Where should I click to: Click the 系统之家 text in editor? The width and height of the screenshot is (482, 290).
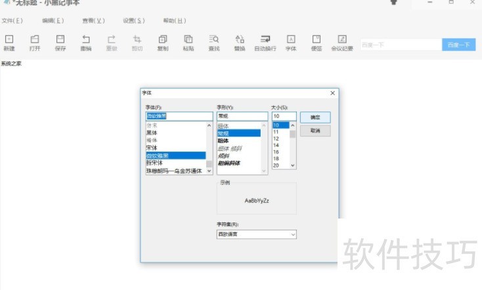pyautogui.click(x=11, y=64)
